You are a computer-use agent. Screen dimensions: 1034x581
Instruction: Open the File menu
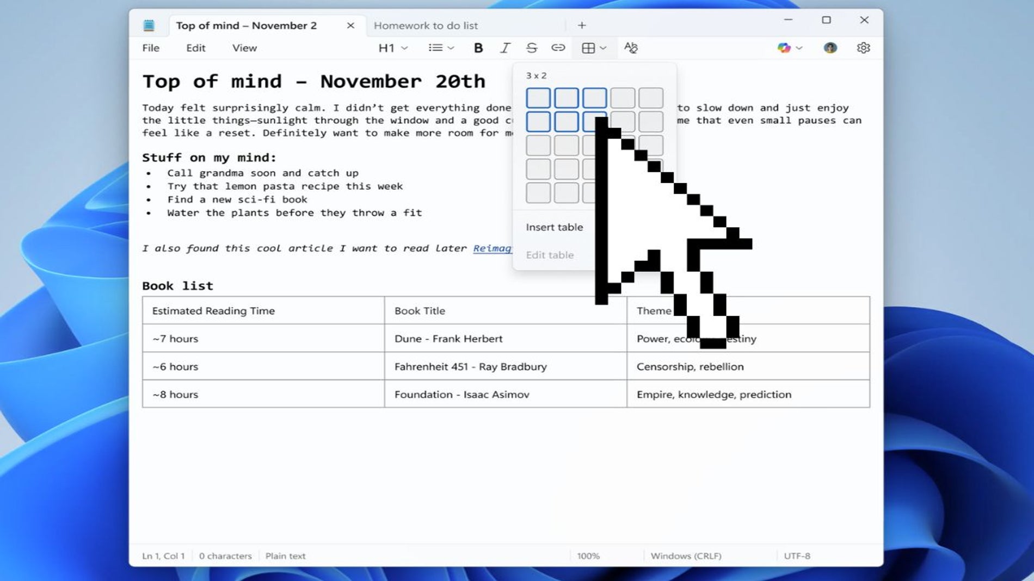point(151,48)
